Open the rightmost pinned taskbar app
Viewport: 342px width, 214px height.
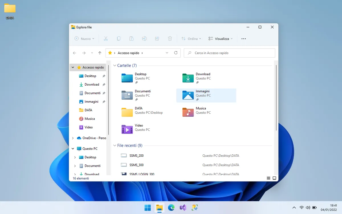[x=195, y=207]
